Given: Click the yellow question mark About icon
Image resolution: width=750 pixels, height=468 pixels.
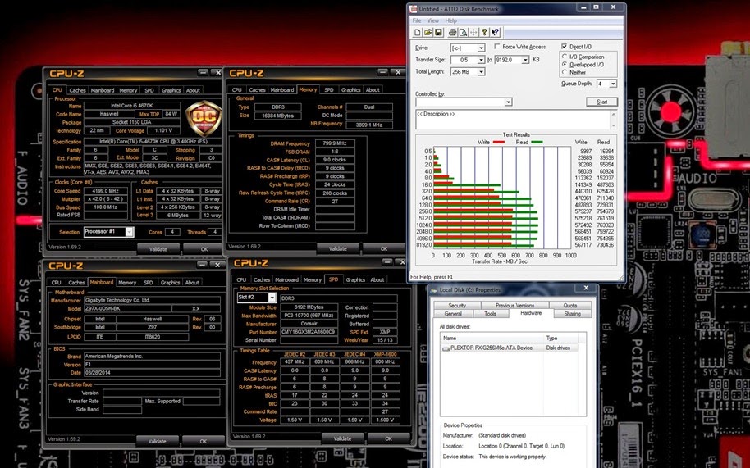Looking at the screenshot, I should pyautogui.click(x=484, y=32).
